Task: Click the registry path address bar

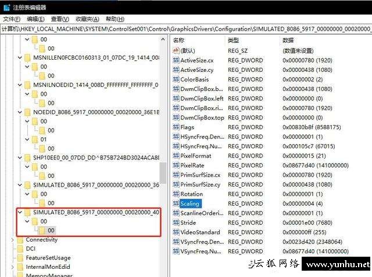Action: point(186,29)
